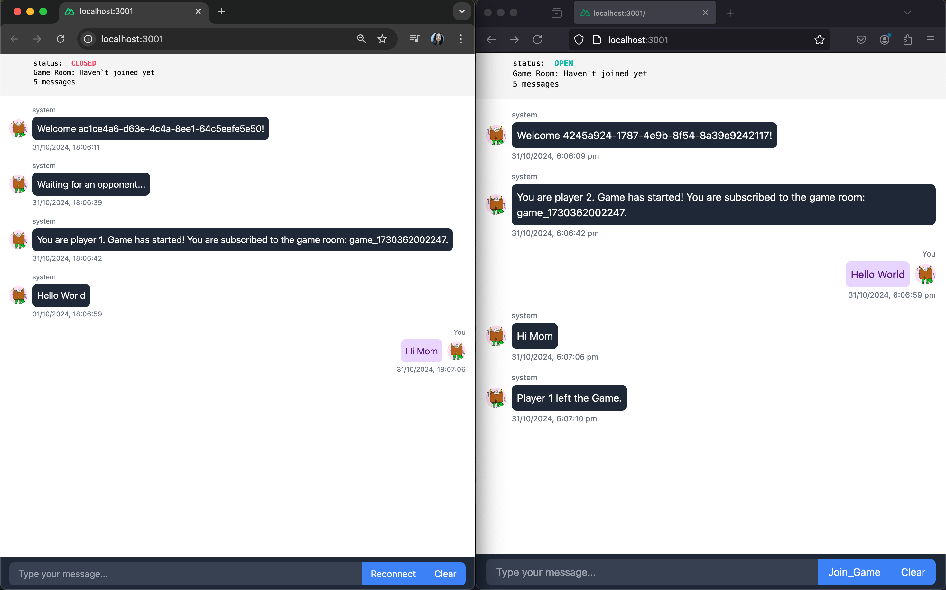
Task: Open Firefox extensions puzzle icon
Action: [x=907, y=40]
